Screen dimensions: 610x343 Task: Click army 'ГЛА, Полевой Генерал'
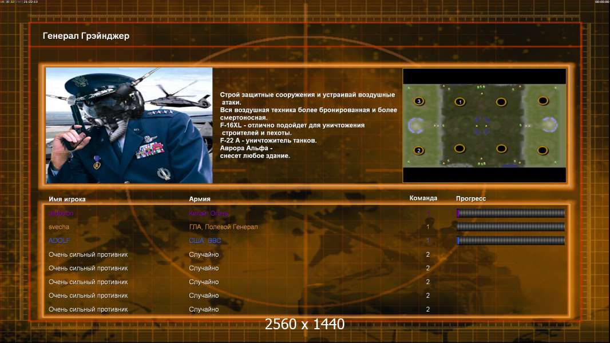pos(223,227)
